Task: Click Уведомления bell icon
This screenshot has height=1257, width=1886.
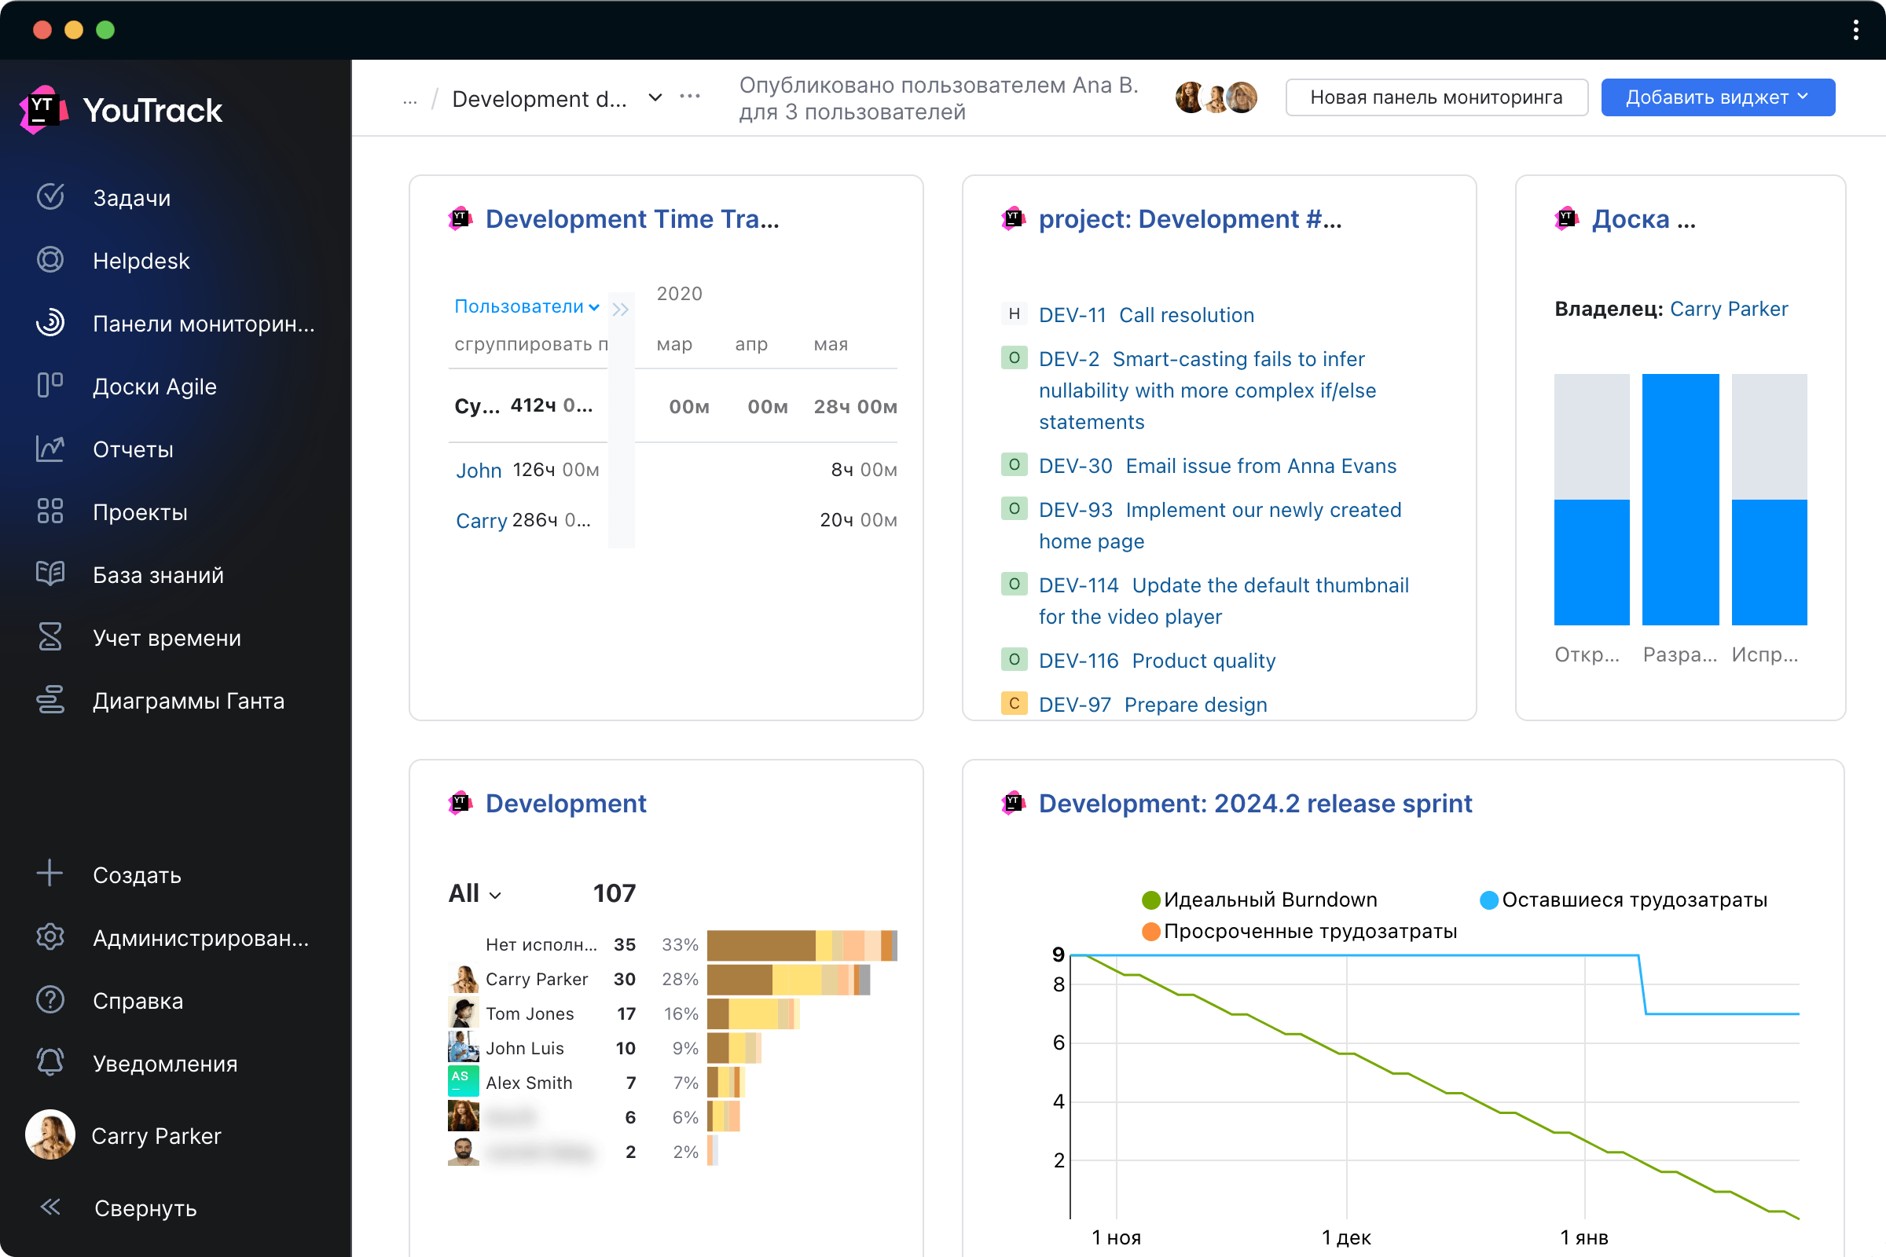Action: click(50, 1064)
